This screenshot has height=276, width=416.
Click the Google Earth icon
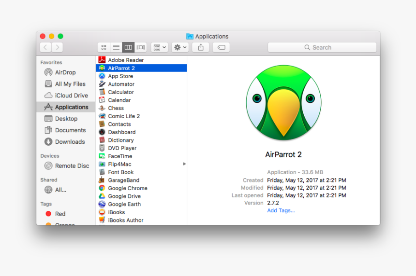point(102,204)
